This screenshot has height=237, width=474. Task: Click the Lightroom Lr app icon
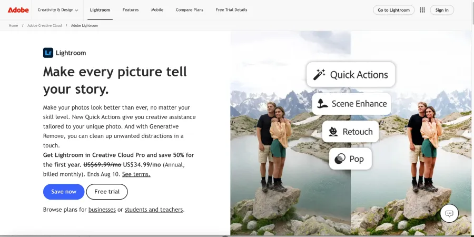[48, 53]
